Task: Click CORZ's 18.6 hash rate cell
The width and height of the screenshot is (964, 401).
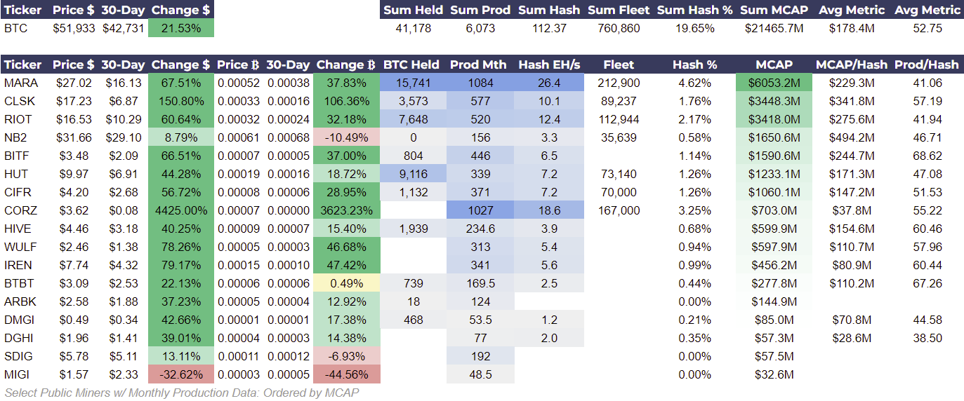Action: click(x=549, y=210)
